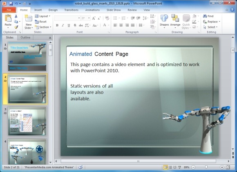This screenshot has height=172, width=237.
Task: Open the Replace dropdown arrow
Action: click(219, 22)
